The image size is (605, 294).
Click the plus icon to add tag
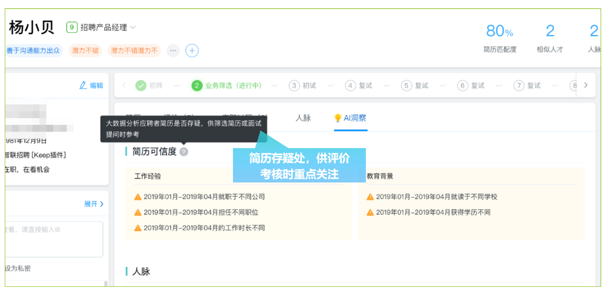coord(192,51)
